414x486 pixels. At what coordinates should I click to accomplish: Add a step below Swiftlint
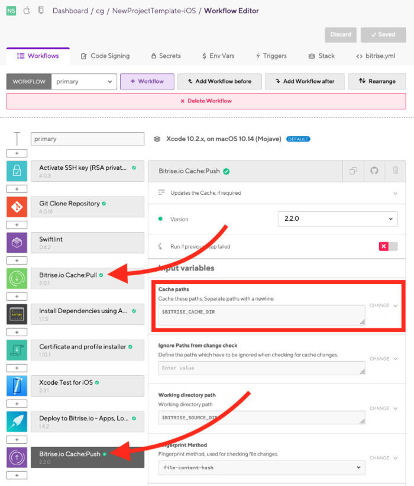[x=17, y=260]
